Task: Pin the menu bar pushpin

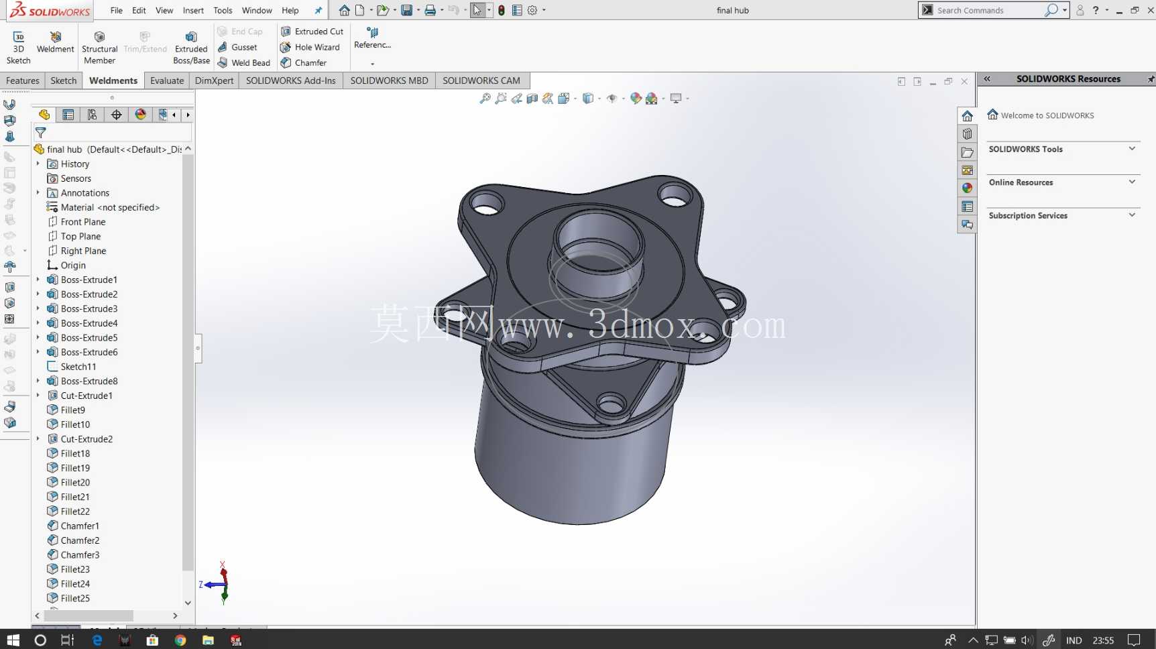Action: pyautogui.click(x=319, y=10)
